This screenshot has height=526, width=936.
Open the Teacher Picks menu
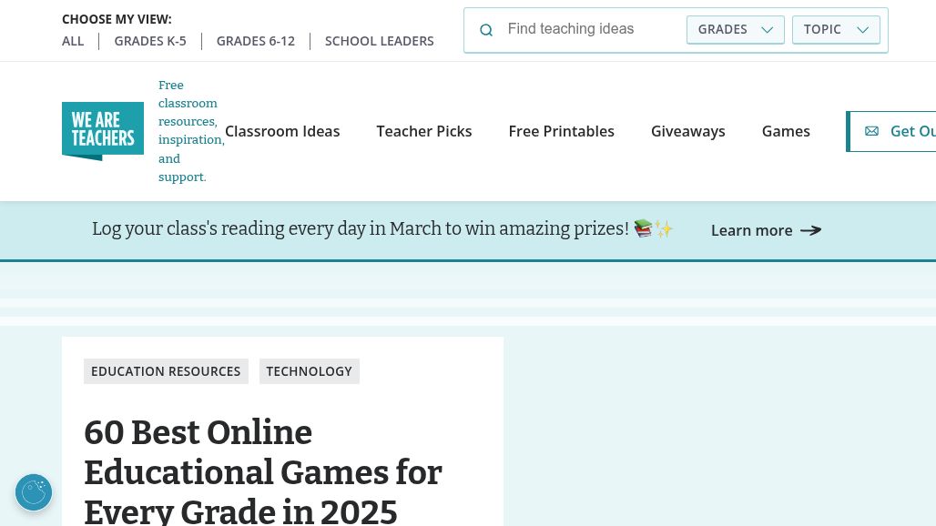424,131
